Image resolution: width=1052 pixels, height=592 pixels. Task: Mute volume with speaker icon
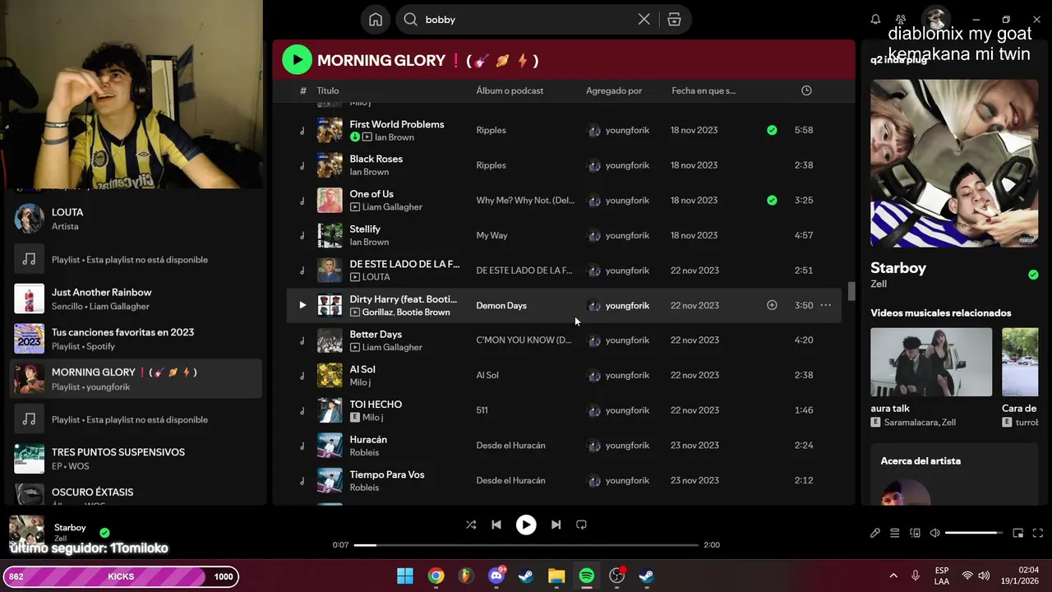[x=934, y=533]
